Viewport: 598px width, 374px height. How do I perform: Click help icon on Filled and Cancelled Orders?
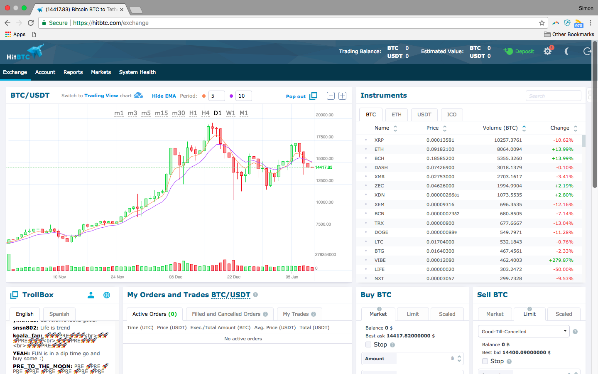tap(265, 314)
